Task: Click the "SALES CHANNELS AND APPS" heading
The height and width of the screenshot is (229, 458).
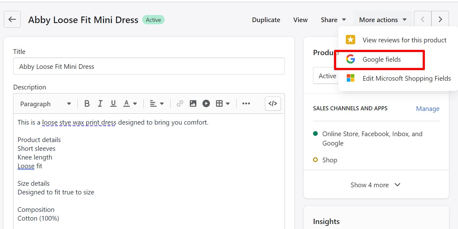Action: (350, 108)
